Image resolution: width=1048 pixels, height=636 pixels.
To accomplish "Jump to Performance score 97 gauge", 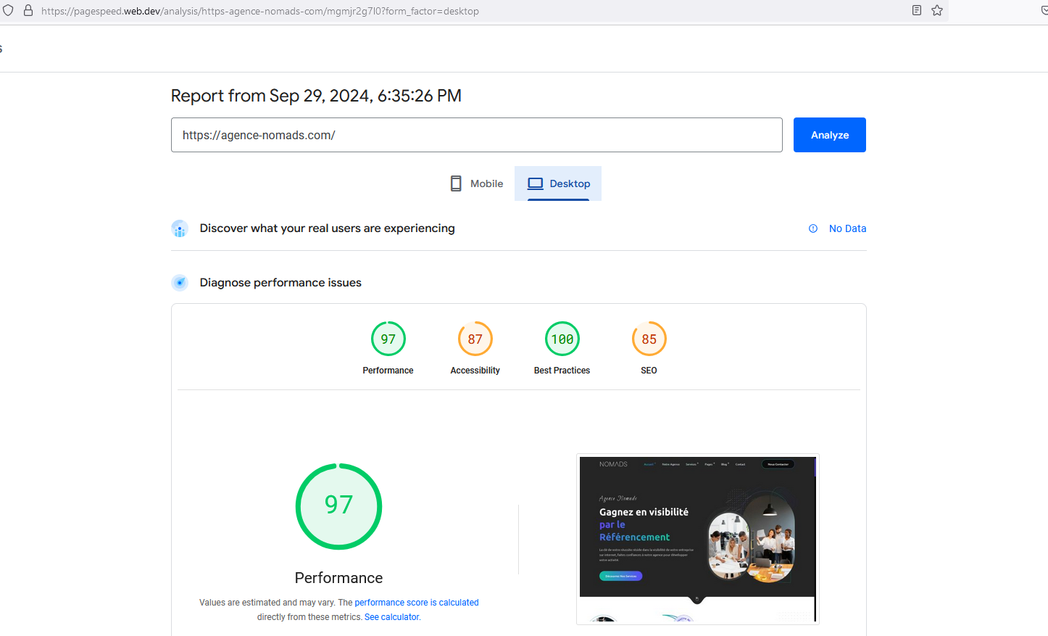I will click(x=388, y=339).
